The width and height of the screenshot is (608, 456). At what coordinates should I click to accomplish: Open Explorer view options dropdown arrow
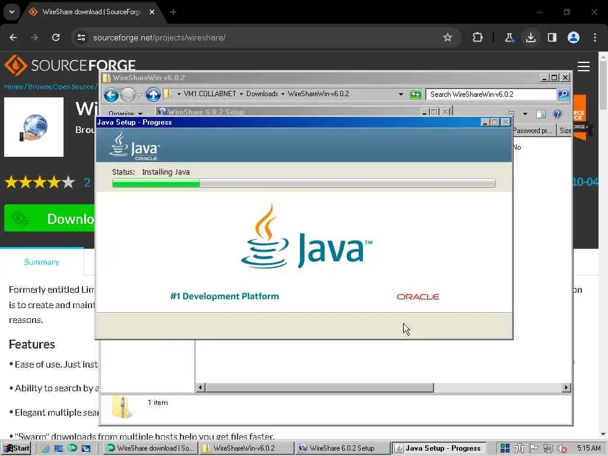525,114
